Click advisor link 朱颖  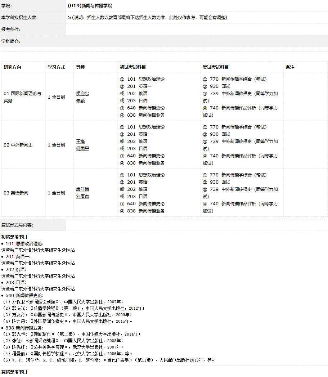click(x=80, y=101)
